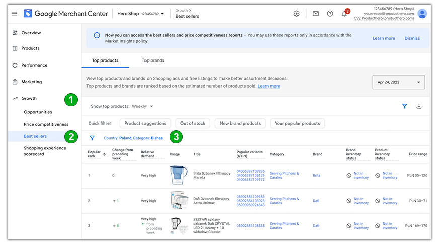Viewport: 439px width, 244px height.
Task: Dismiss the info banner
Action: (412, 38)
